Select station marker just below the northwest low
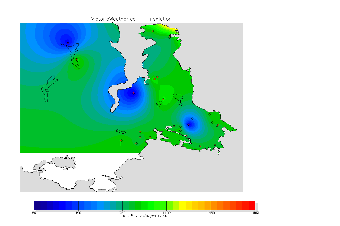The width and height of the screenshot is (340, 226). 77,59
